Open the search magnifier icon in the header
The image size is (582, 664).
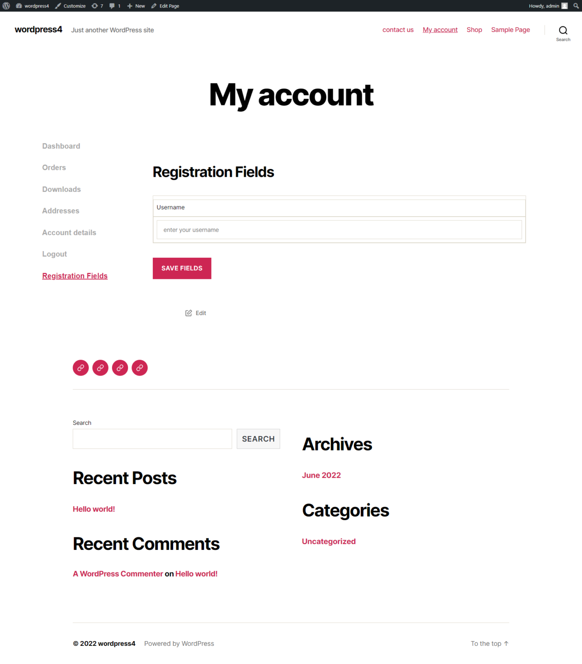tap(563, 30)
